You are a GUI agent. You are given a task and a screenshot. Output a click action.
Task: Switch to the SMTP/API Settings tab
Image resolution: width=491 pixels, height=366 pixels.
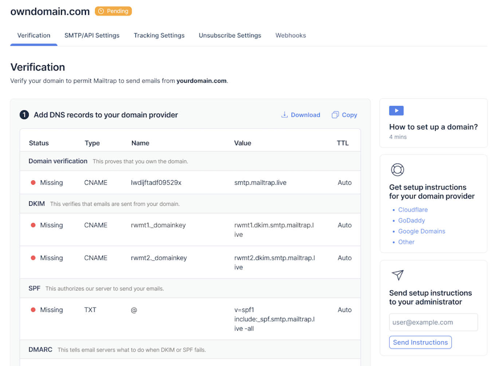click(x=92, y=35)
